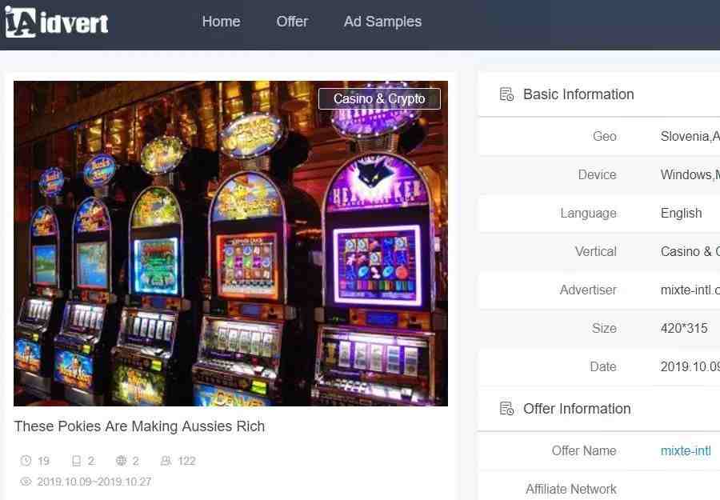Click the Offer Information section icon
Screen dimensions: 720x500
coord(506,409)
